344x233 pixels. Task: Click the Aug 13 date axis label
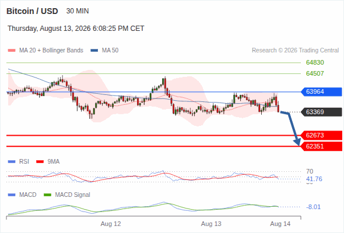tap(211, 224)
